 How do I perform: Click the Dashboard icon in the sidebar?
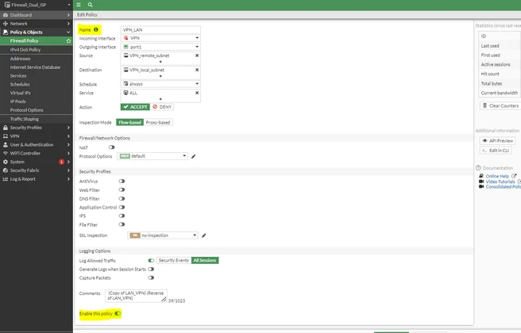pyautogui.click(x=6, y=15)
